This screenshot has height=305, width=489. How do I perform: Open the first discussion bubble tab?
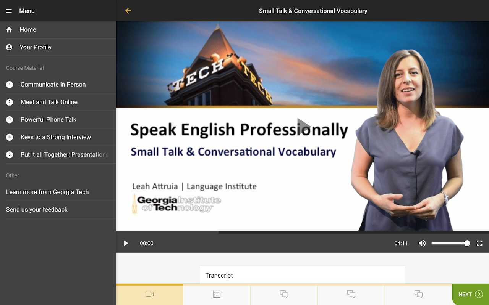coord(284,294)
